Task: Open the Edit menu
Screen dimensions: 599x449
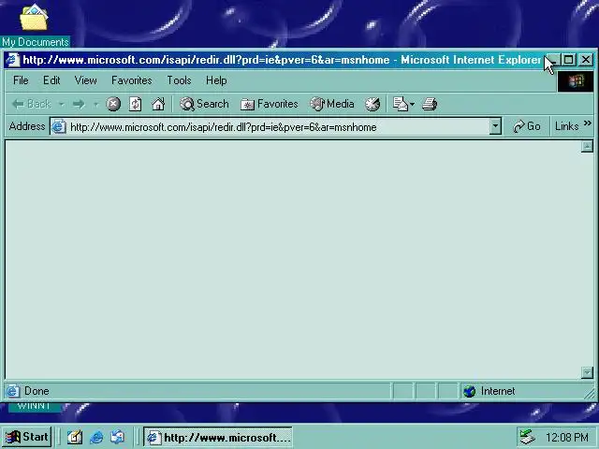Action: tap(51, 80)
